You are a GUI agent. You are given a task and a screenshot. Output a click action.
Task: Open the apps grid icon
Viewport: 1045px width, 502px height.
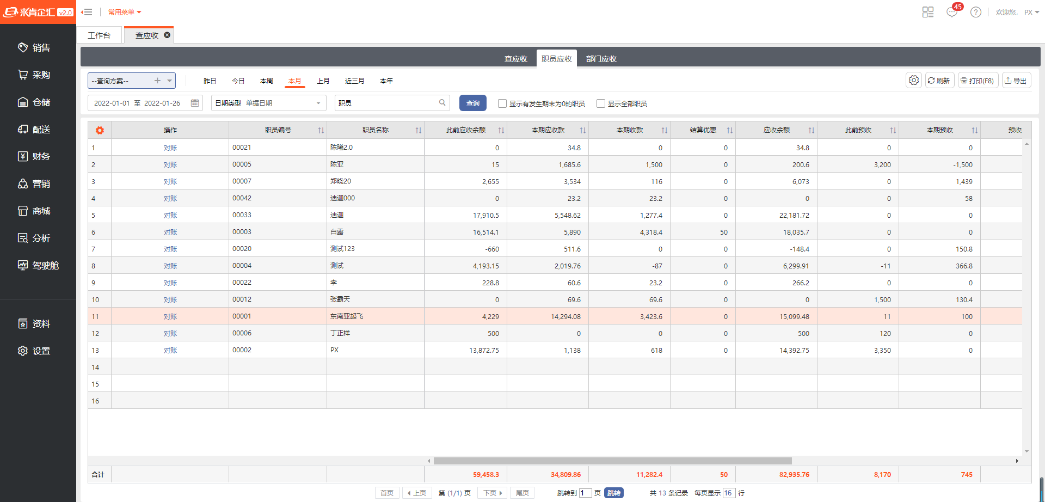pos(928,12)
